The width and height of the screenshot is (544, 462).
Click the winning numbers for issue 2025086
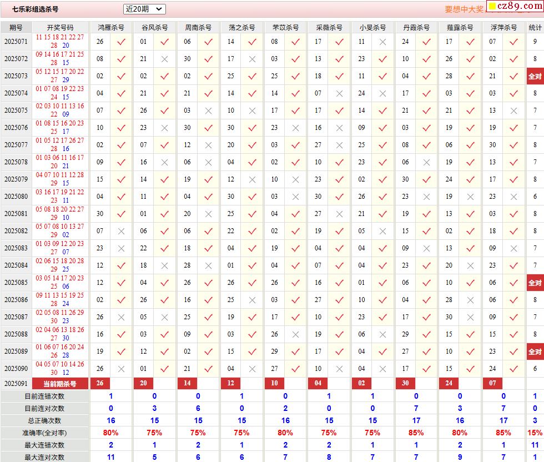point(60,299)
